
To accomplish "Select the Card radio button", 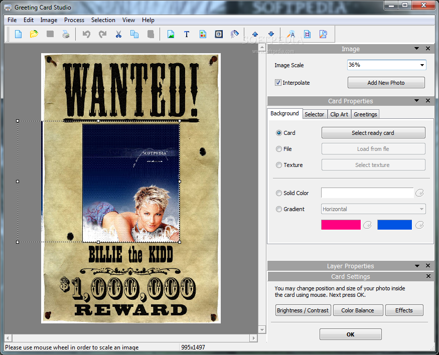I will point(279,133).
